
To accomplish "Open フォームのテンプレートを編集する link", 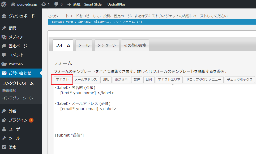I will (x=183, y=71).
